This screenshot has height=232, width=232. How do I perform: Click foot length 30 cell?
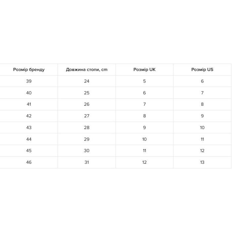(x=87, y=150)
